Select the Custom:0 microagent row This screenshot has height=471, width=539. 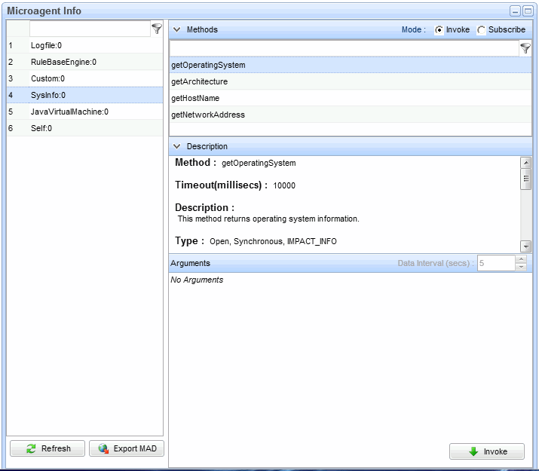[84, 78]
